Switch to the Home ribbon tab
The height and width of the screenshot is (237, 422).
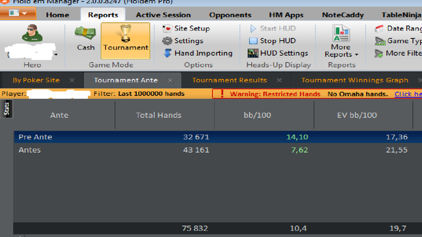point(58,15)
